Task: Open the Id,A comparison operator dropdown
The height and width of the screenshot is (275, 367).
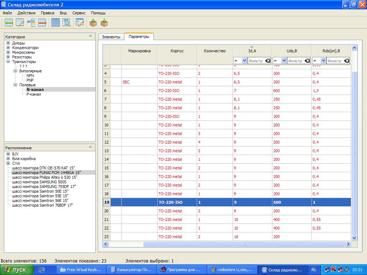Action: coord(244,61)
